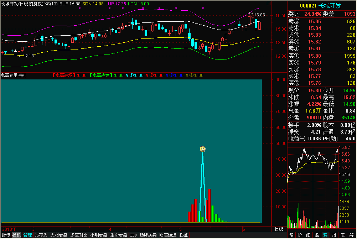Click the chart title 长城开发(日线.前复权)
Screen dimensions: 357x239
coord(22,4)
